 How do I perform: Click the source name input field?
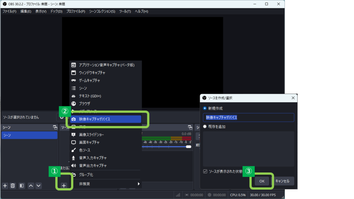pyautogui.click(x=248, y=117)
